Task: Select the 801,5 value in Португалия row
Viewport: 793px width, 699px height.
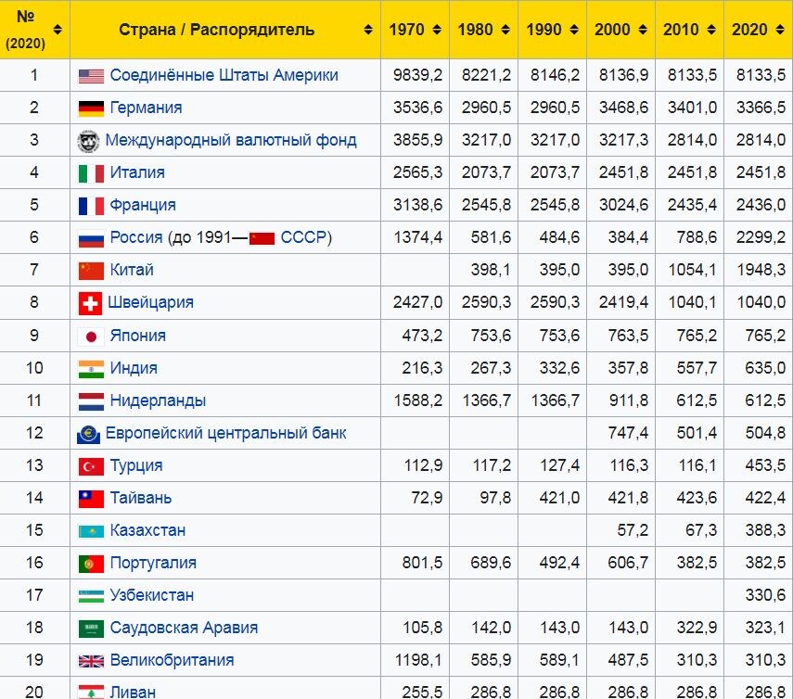Action: pyautogui.click(x=422, y=563)
